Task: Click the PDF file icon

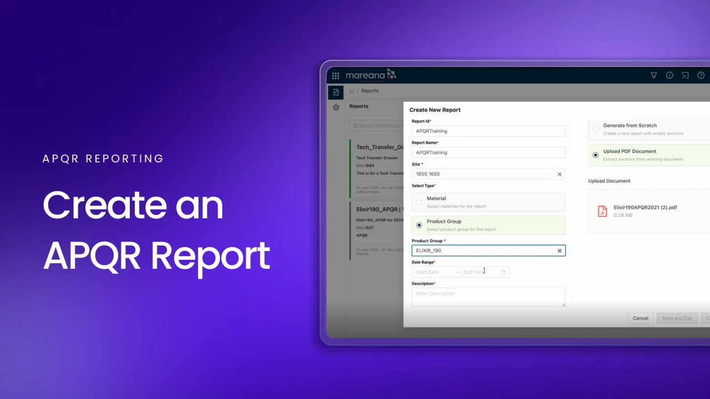Action: [602, 211]
